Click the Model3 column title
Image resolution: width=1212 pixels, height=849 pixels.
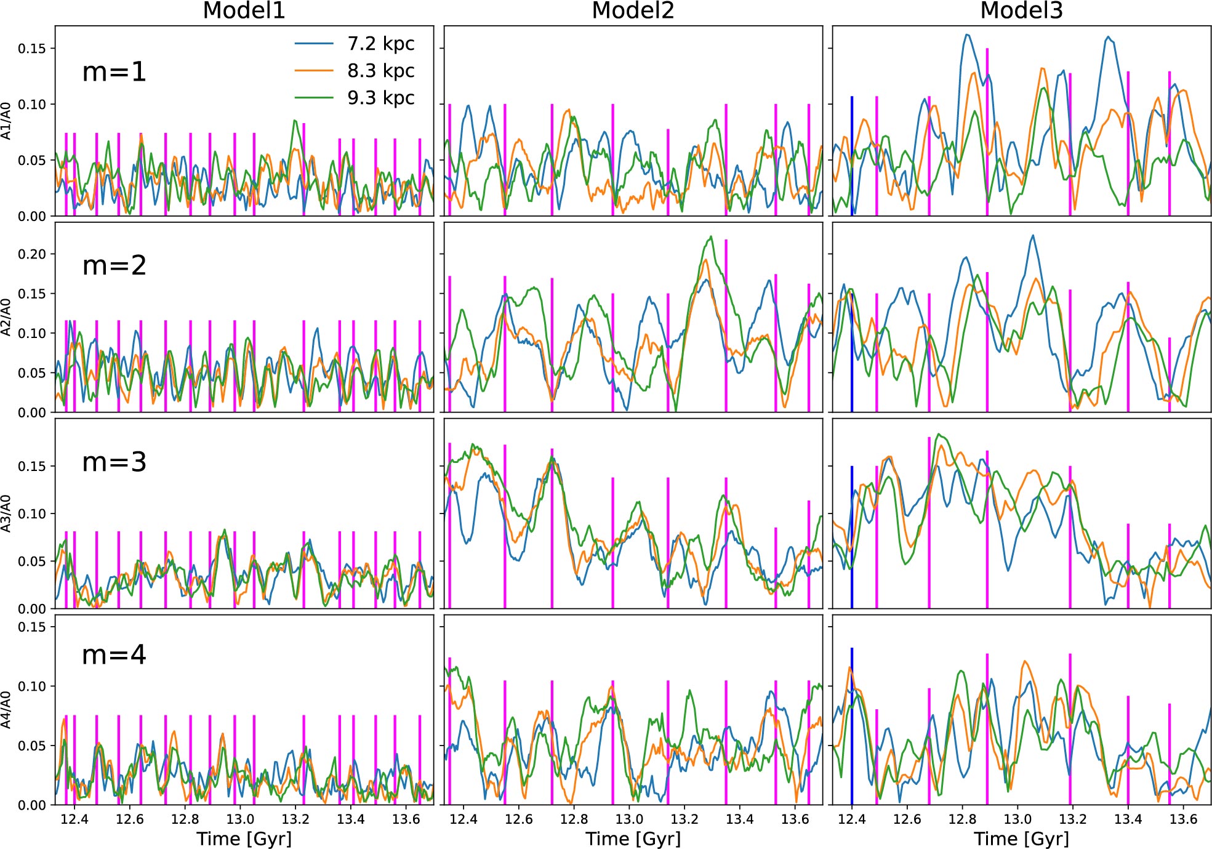point(1022,10)
